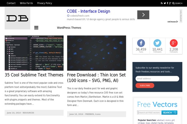Open the WordPress Themes menu item
The width and height of the screenshot is (187, 124).
pos(69,28)
